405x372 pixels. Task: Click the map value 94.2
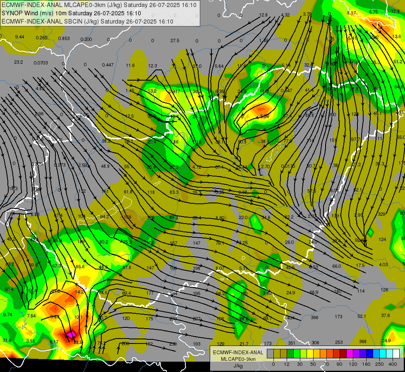click(x=105, y=216)
